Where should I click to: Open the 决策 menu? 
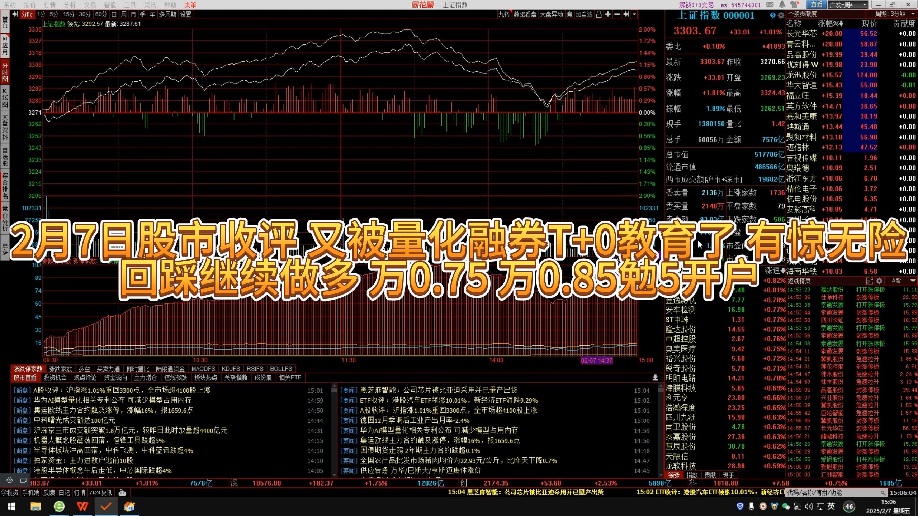(190, 5)
